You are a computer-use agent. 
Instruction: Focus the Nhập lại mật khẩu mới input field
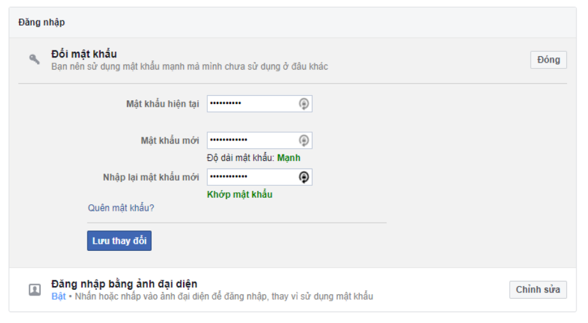(260, 177)
